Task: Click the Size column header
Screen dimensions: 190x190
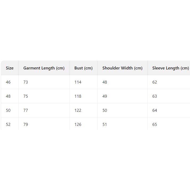Action: [x=10, y=68]
